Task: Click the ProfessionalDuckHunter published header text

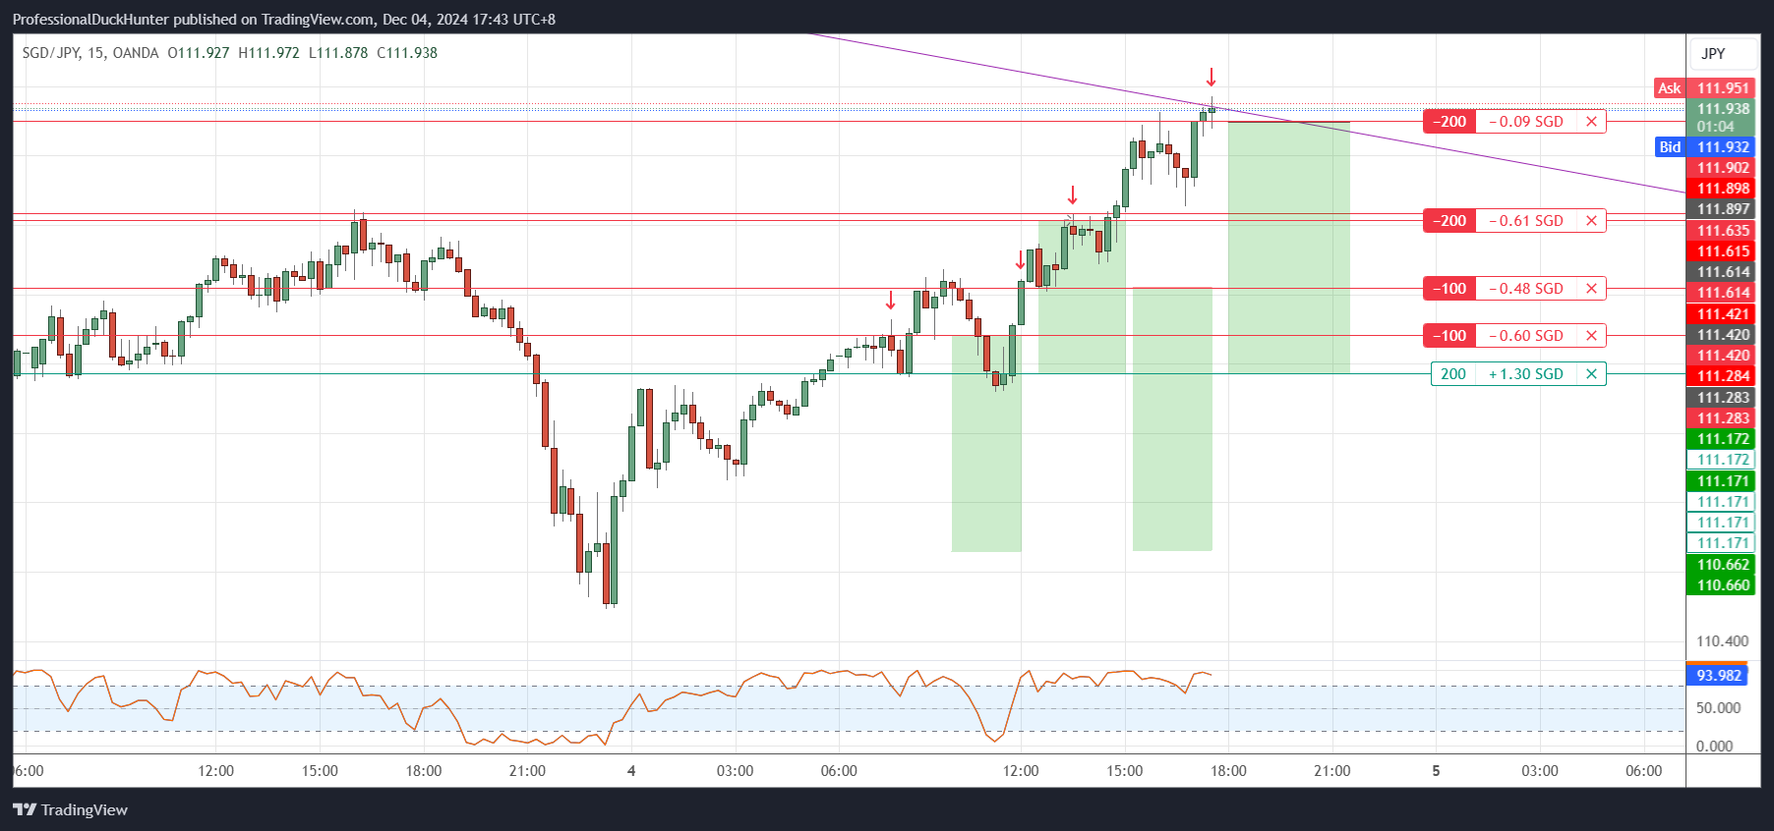Action: pyautogui.click(x=283, y=20)
